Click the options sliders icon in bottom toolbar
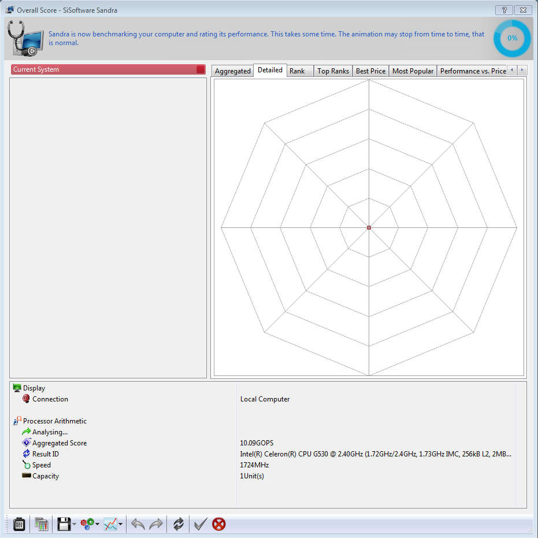The height and width of the screenshot is (538, 538). [x=19, y=524]
